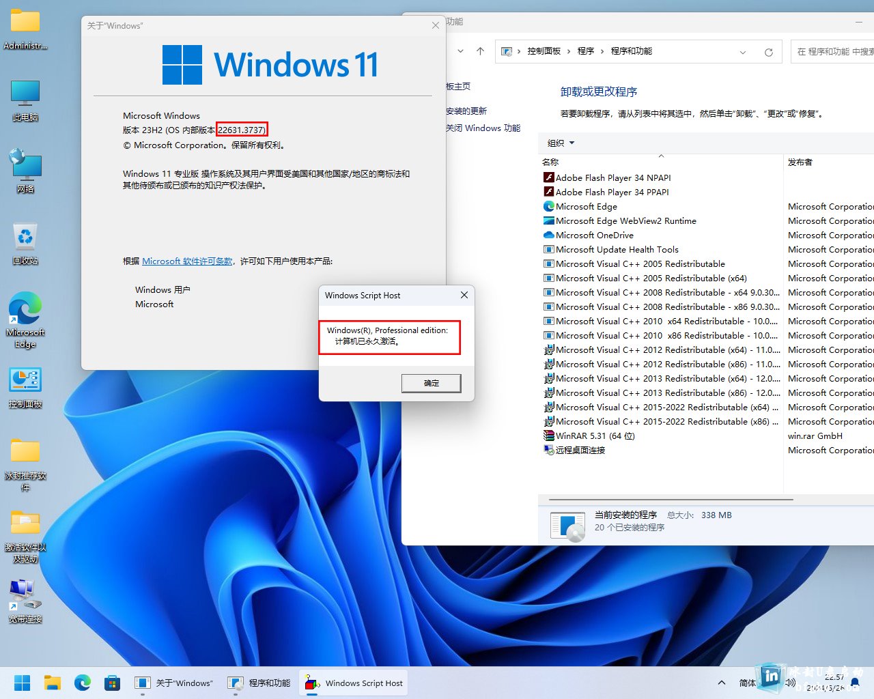
Task: Select Visual C++ 2012 Redistributable (x64)
Action: (660, 349)
